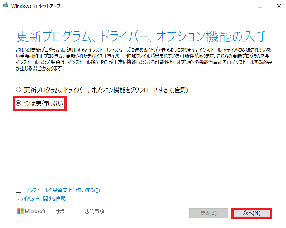This screenshot has height=228, width=286.
Task: Select the radio button to download updates (推奨)
Action: [x=18, y=90]
